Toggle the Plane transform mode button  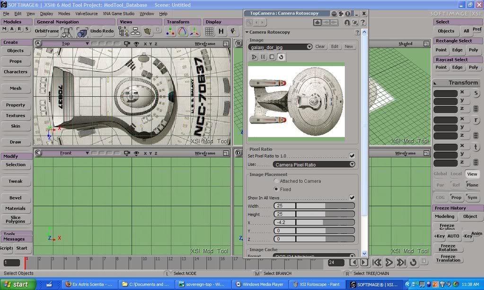click(472, 185)
